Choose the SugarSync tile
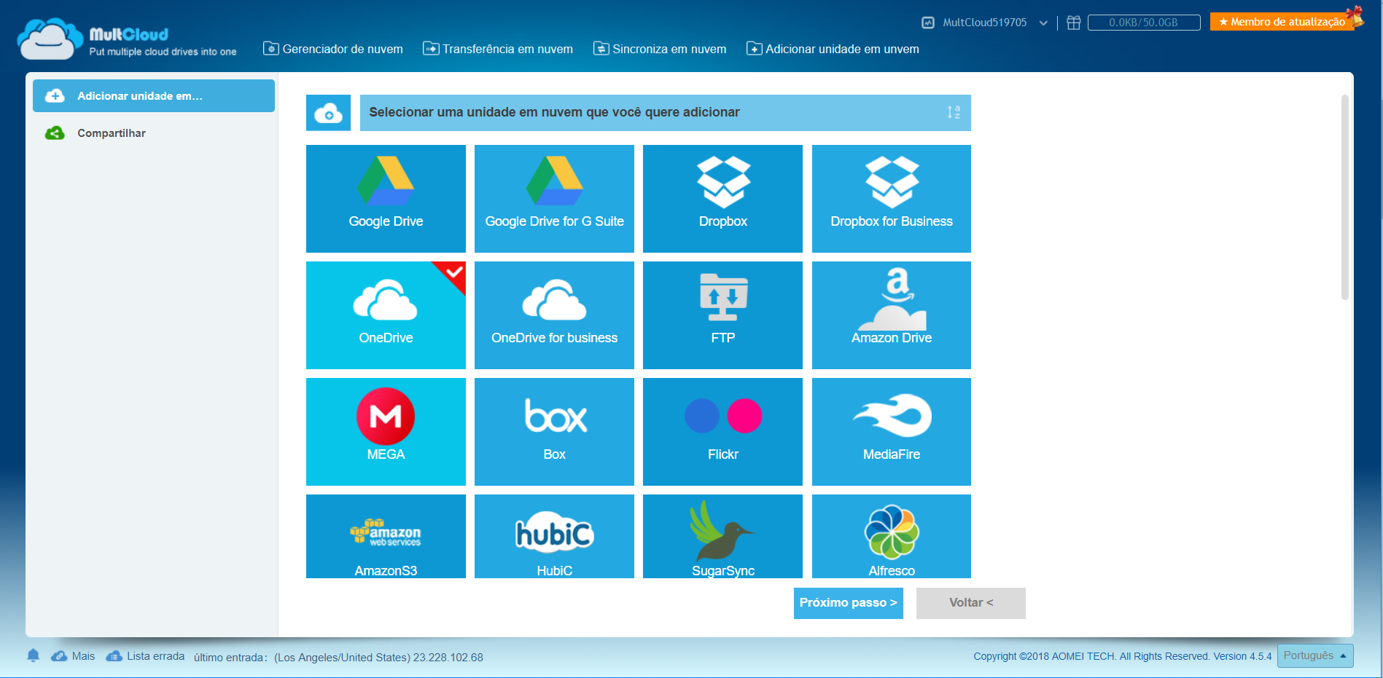This screenshot has width=1383, height=678. [x=722, y=537]
